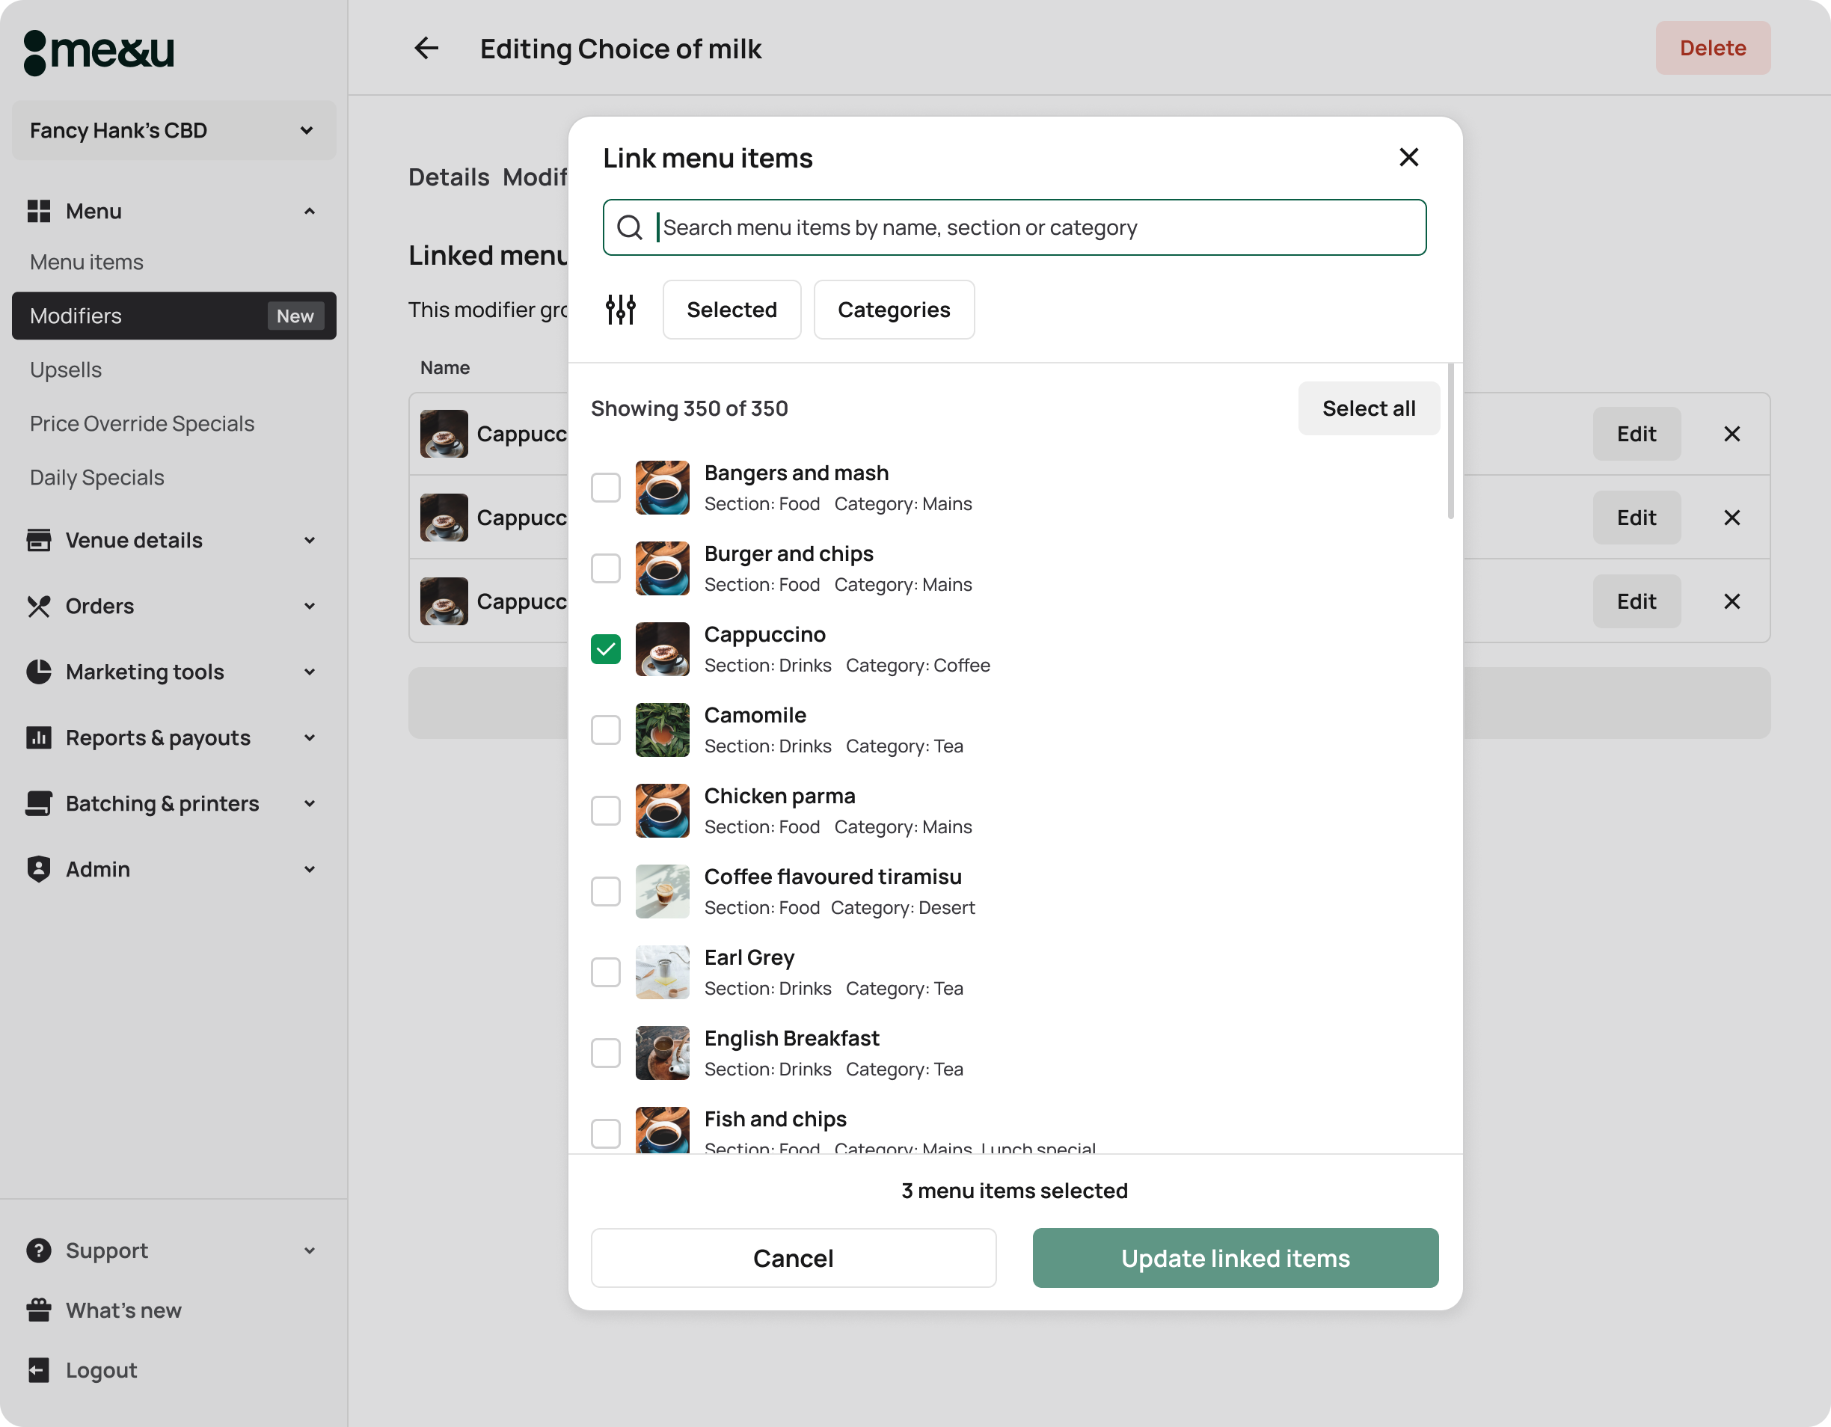This screenshot has height=1427, width=1831.
Task: Click the search magnifier icon
Action: [630, 227]
